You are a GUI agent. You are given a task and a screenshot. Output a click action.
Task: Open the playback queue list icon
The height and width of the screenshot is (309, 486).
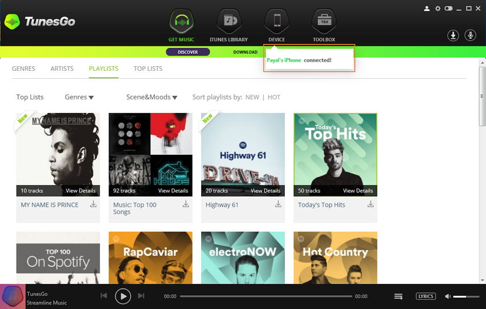[399, 296]
